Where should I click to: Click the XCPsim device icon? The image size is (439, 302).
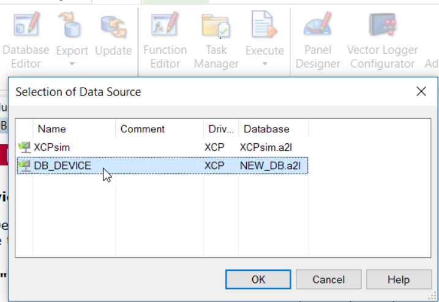point(24,148)
